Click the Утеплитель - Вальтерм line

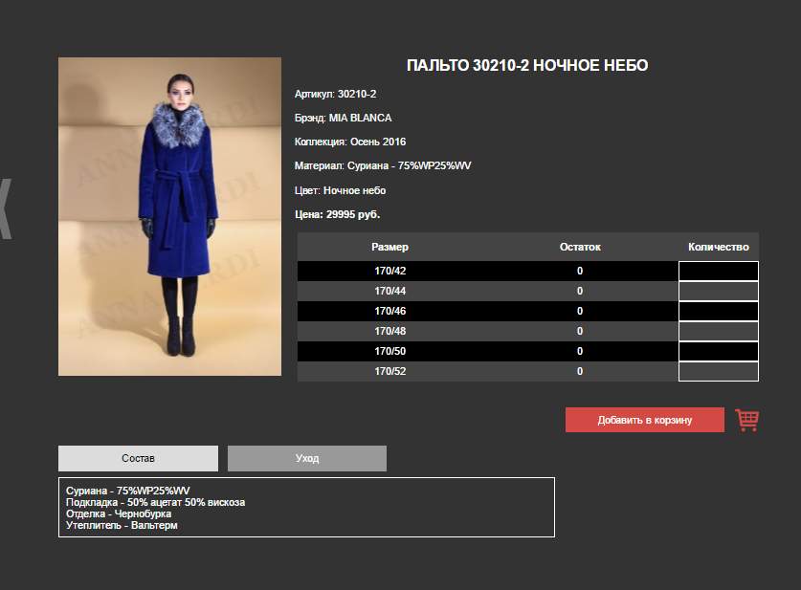pyautogui.click(x=122, y=525)
